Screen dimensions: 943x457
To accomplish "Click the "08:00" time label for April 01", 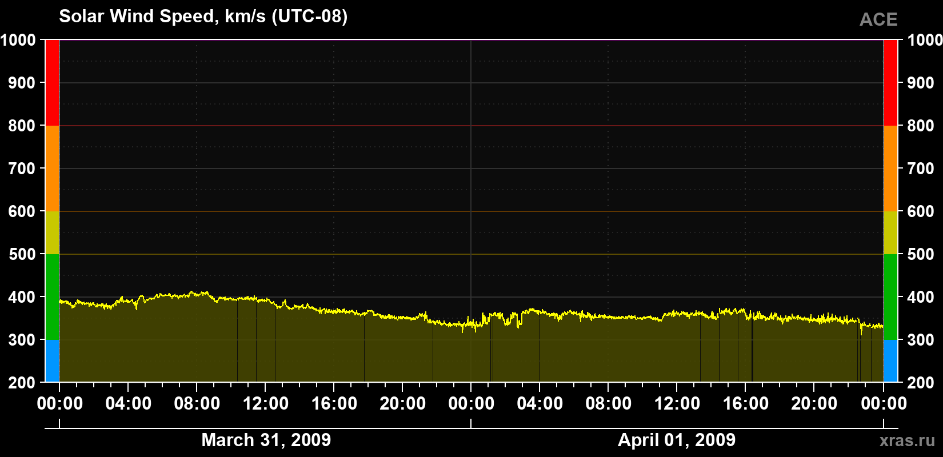I will point(608,404).
